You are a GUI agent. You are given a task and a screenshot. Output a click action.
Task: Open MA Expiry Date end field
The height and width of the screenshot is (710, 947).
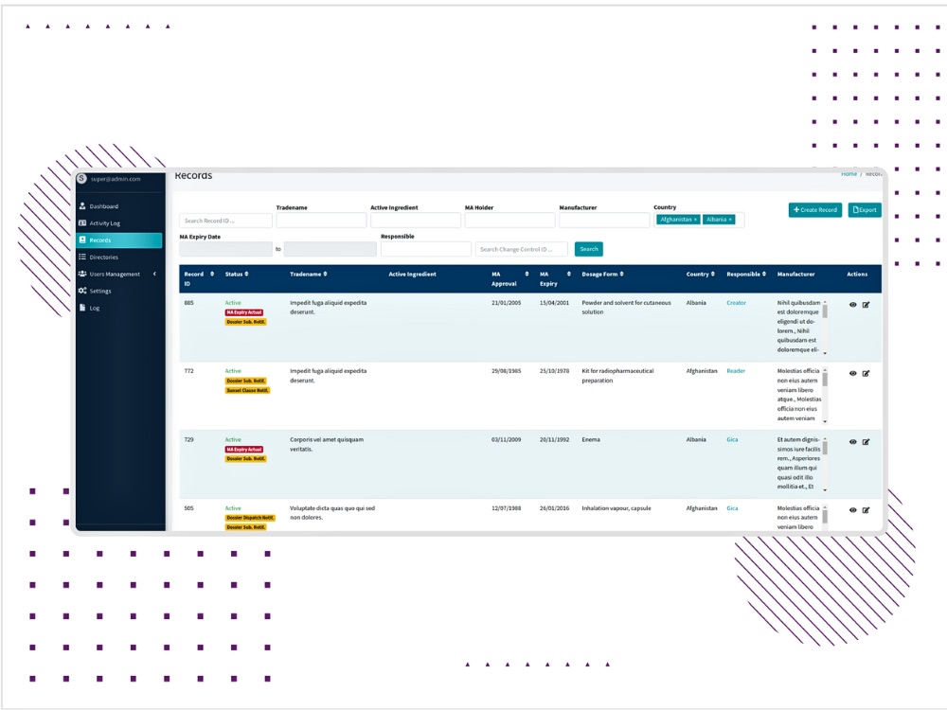tap(331, 249)
